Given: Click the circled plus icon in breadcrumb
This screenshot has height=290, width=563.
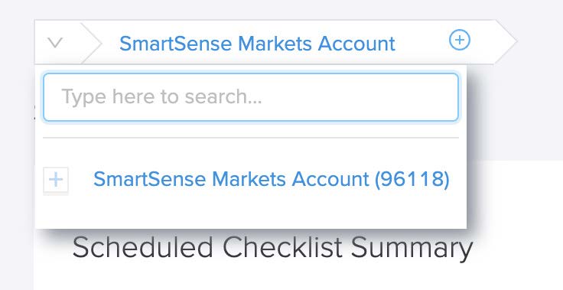Looking at the screenshot, I should (460, 40).
